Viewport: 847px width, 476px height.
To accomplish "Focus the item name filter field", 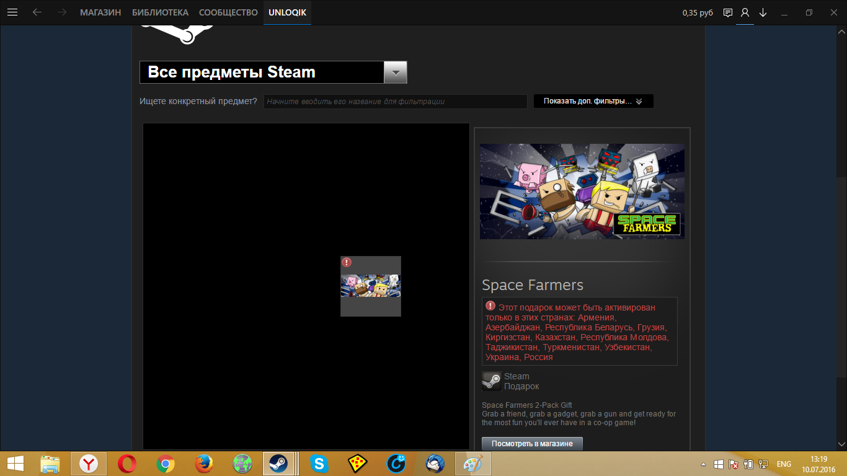I will coord(396,101).
